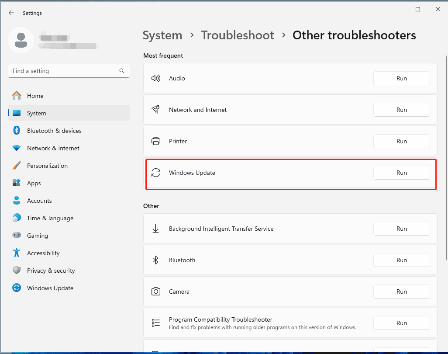Click the System breadcrumb link
448x354 pixels.
[162, 35]
